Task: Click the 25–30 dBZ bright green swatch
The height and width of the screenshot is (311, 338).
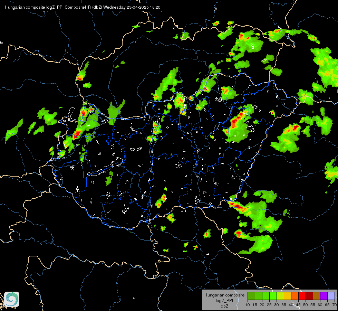Action: pyautogui.click(x=273, y=296)
